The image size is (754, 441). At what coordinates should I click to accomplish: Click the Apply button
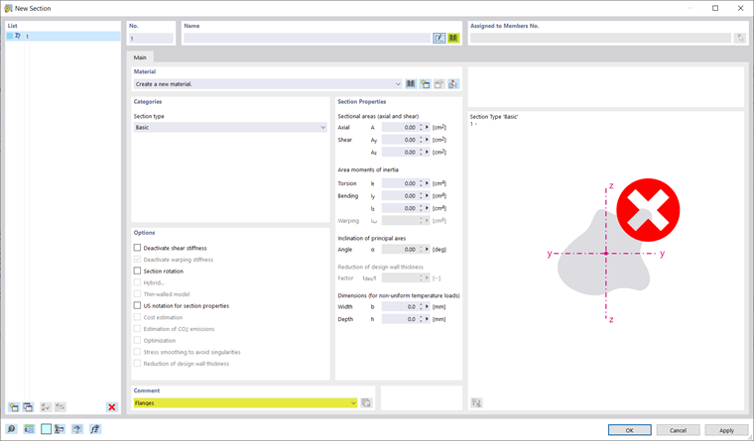tap(726, 430)
